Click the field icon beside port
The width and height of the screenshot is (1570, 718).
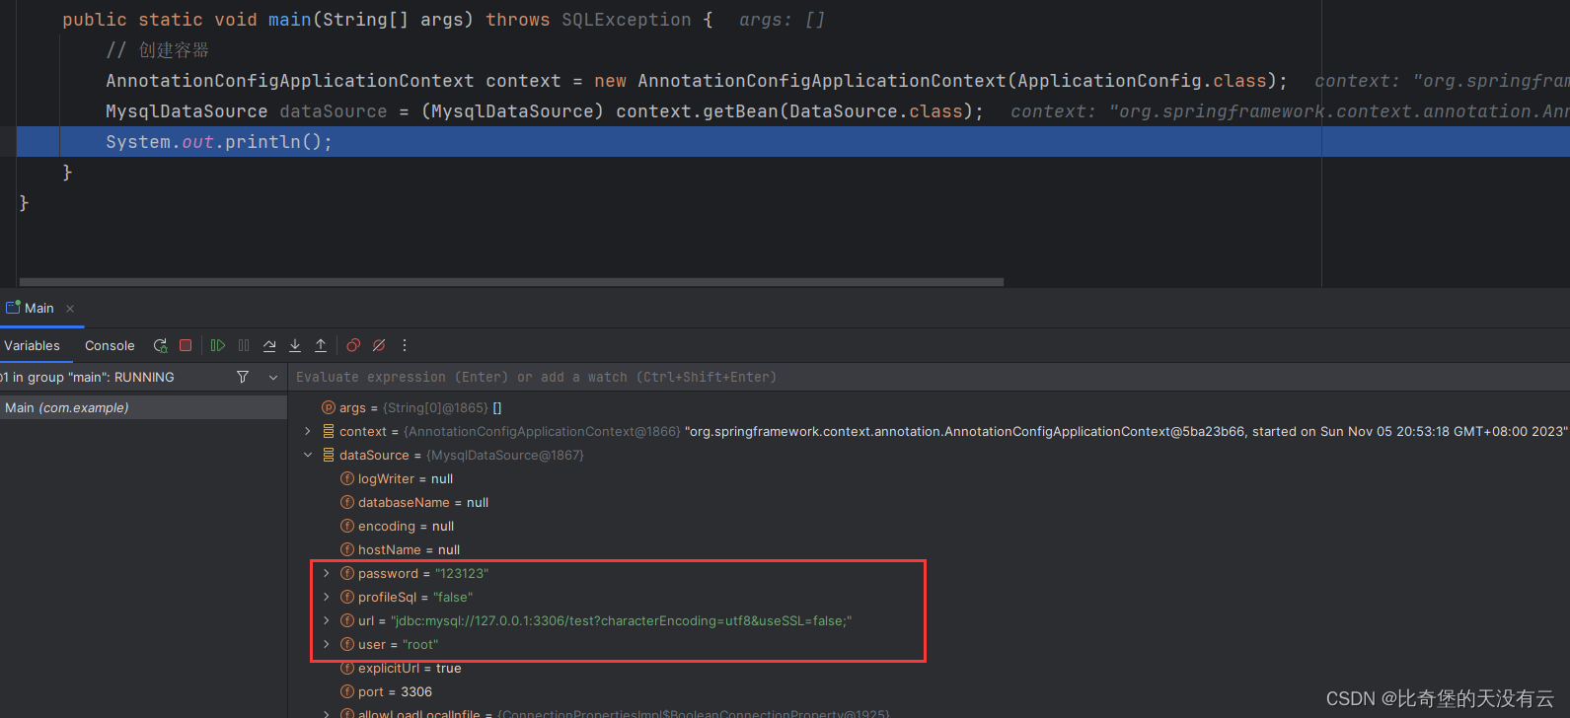tap(347, 691)
